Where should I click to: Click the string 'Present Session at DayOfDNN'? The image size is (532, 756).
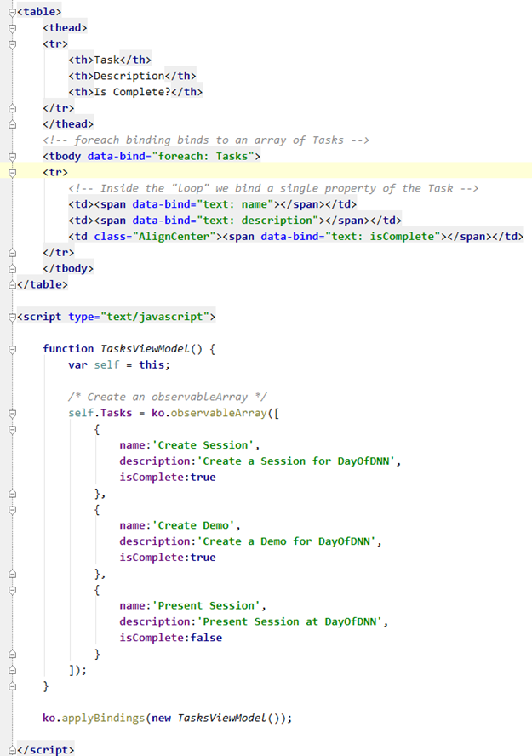point(289,622)
